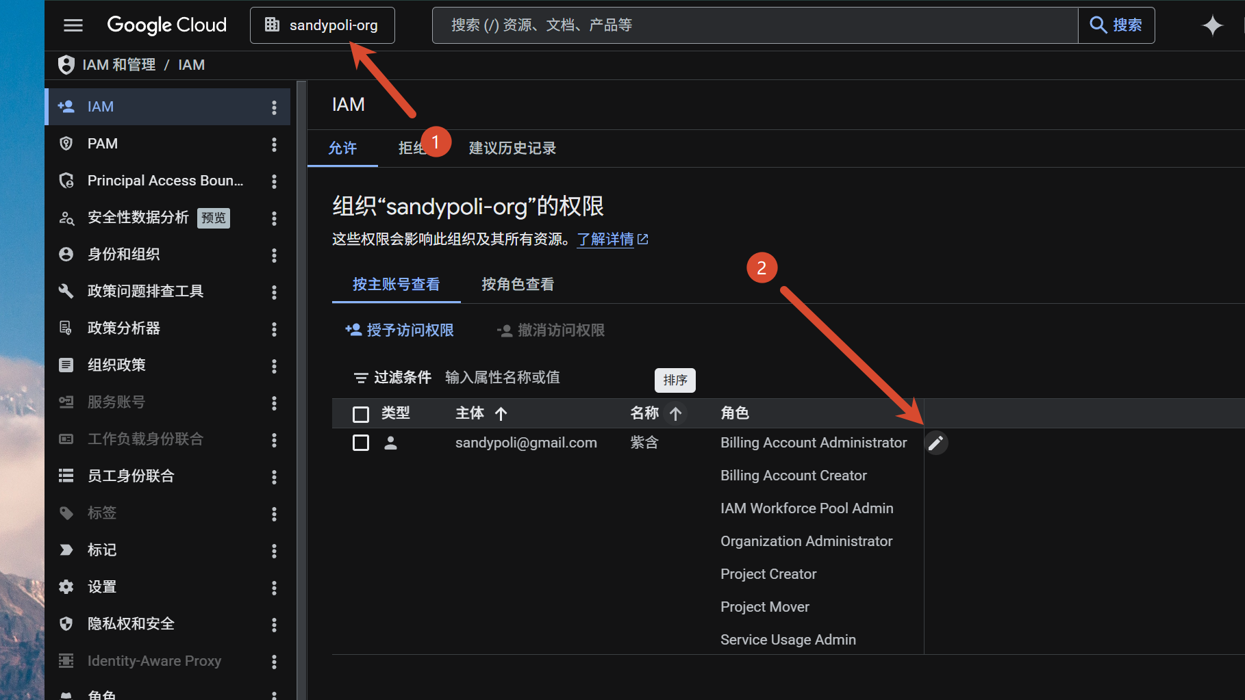1245x700 pixels.
Task: Click the Google Cloud logo
Action: [x=166, y=25]
